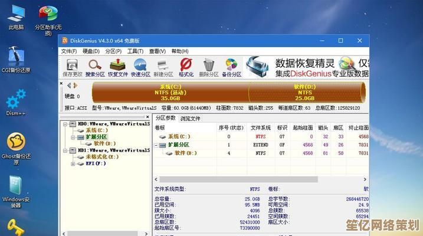Open the 工具(T) menu
This screenshot has width=423, height=236.
pos(135,51)
